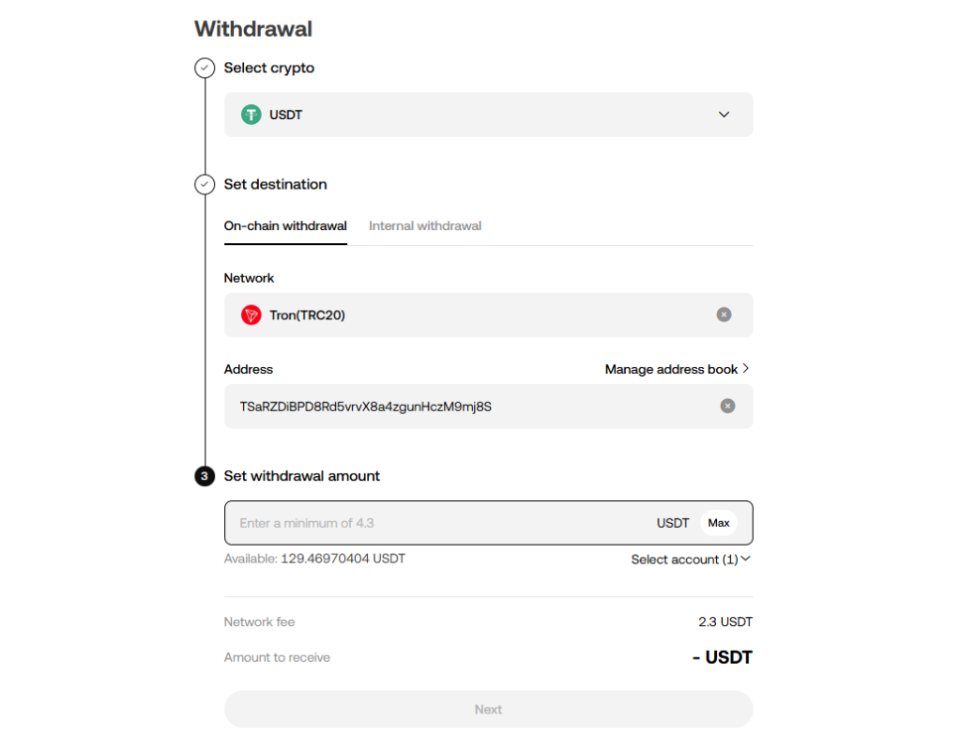Screen dimensions: 961x753
Task: Open the Tron(TRC20) network selector
Action: pyautogui.click(x=469, y=315)
